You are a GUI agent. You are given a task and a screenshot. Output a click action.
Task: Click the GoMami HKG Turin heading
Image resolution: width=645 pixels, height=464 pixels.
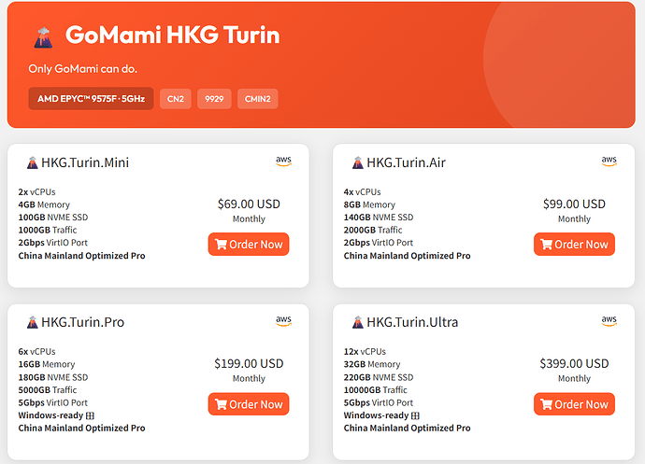pos(172,35)
